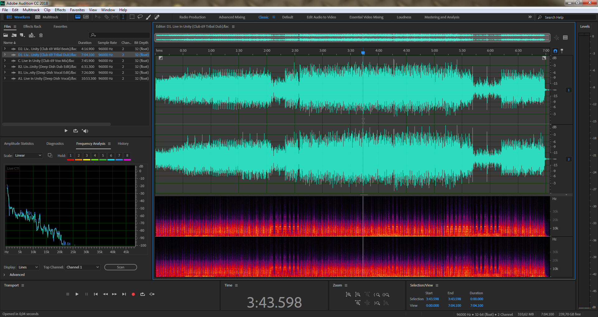Screen dimensions: 598x317
Task: Play the file preview in Files panel
Action: (x=66, y=131)
